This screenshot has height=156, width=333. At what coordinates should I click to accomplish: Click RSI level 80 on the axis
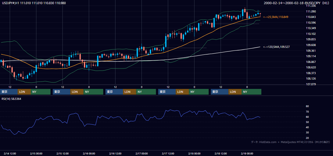pos(307,106)
